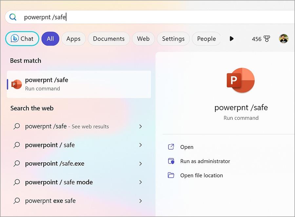Open the user profile avatar

284,39
